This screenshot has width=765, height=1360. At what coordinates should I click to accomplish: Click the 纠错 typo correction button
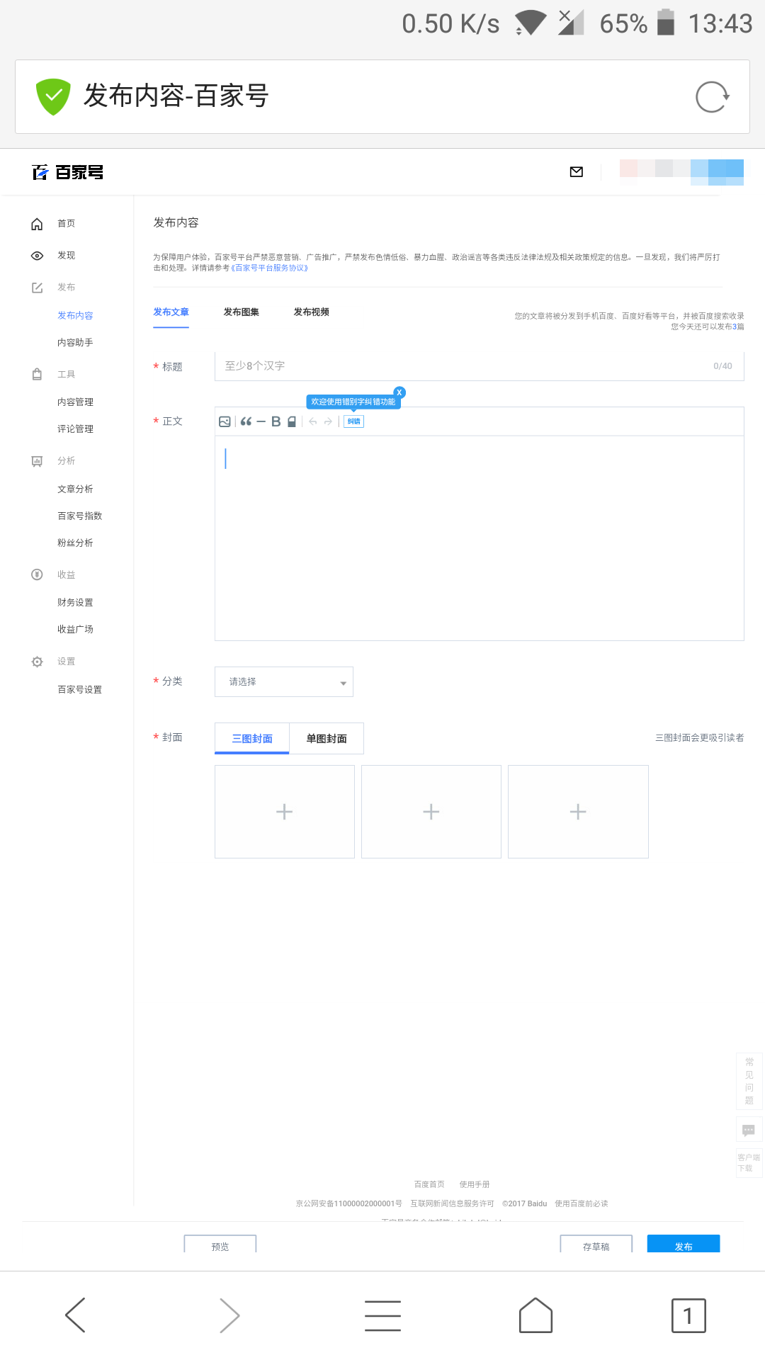353,421
